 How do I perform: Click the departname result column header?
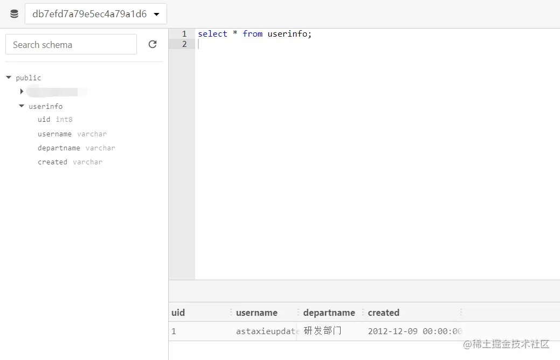pos(329,313)
